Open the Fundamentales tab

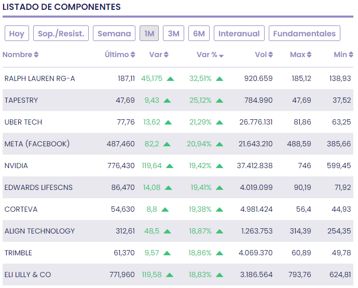click(x=305, y=34)
